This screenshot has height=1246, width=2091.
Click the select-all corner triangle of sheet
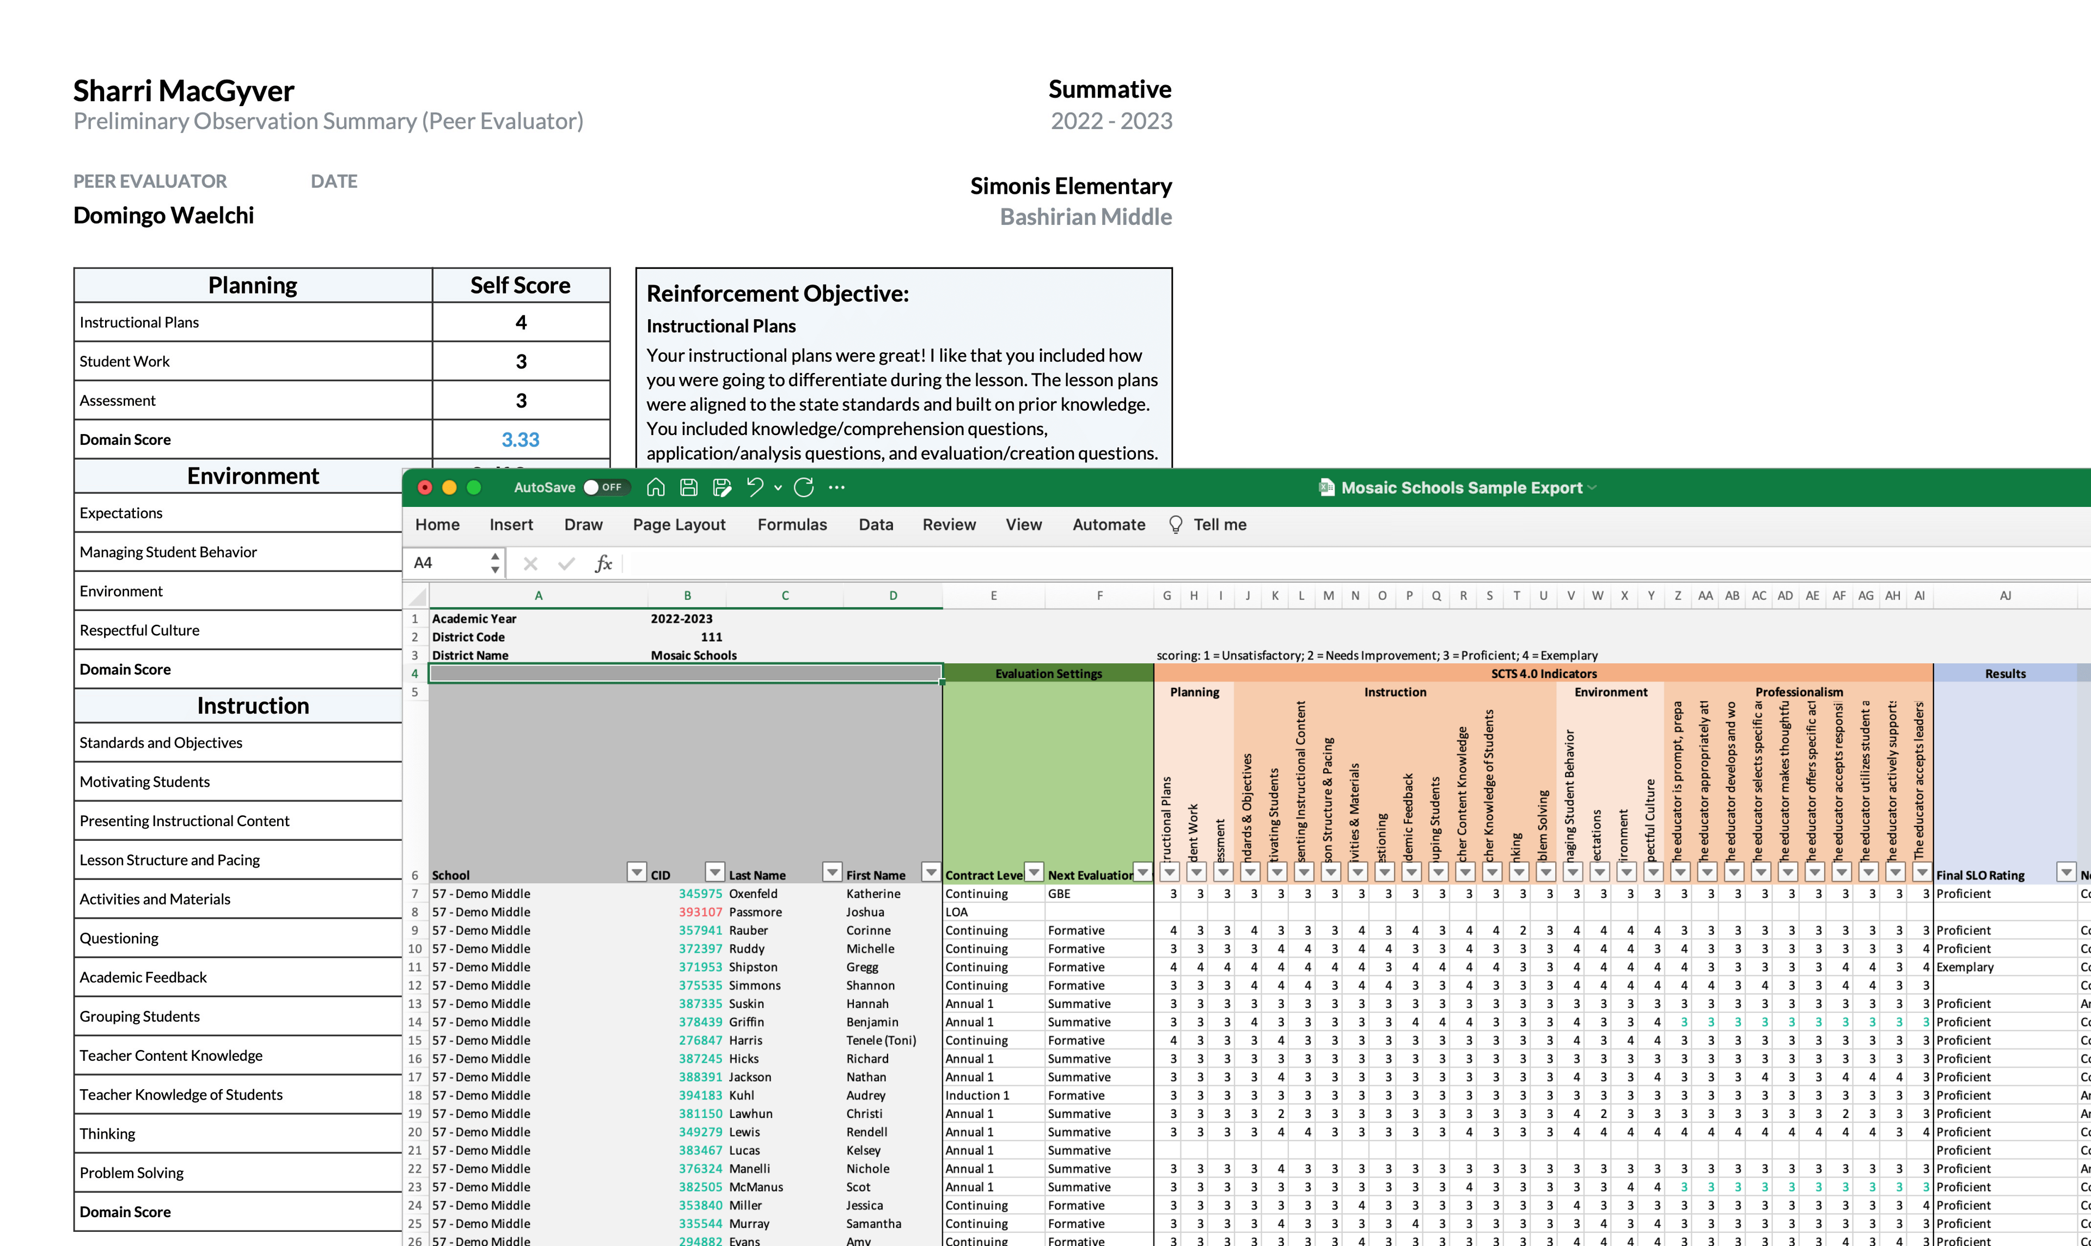coord(417,596)
